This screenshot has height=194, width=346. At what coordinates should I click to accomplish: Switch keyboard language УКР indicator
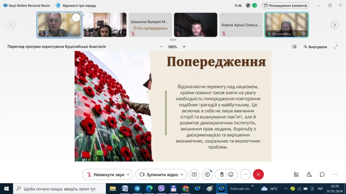[x=320, y=189]
